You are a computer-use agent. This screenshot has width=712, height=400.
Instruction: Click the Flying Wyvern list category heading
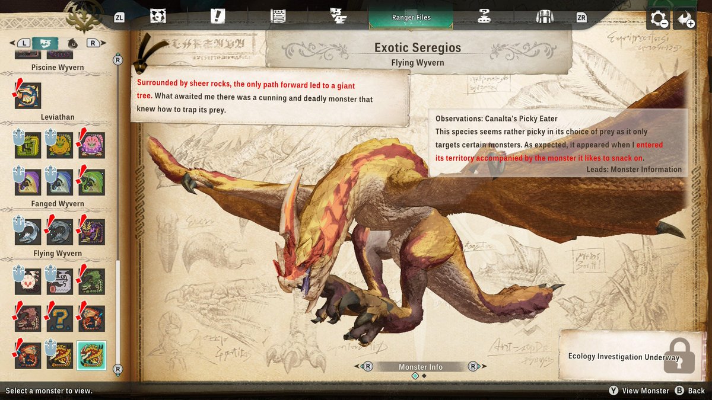pos(58,254)
